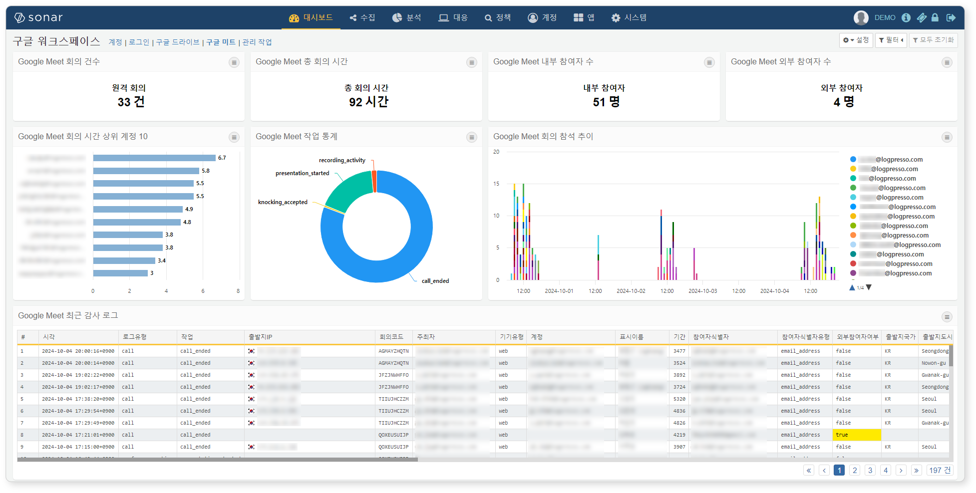This screenshot has height=493, width=976.
Task: Switch to the 계정 dashboard tab
Action: pos(115,42)
